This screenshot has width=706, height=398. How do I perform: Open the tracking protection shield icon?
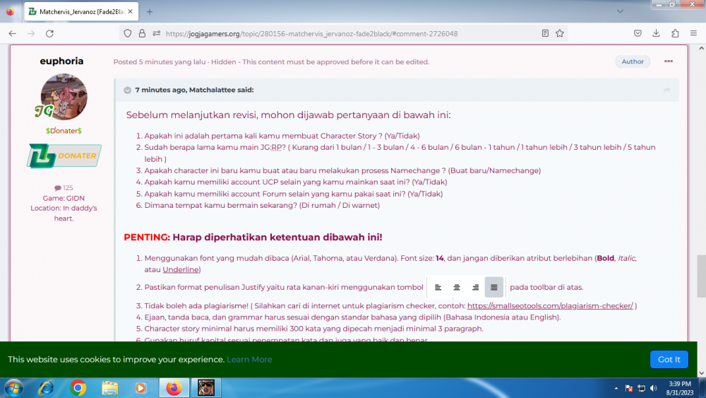coord(128,33)
